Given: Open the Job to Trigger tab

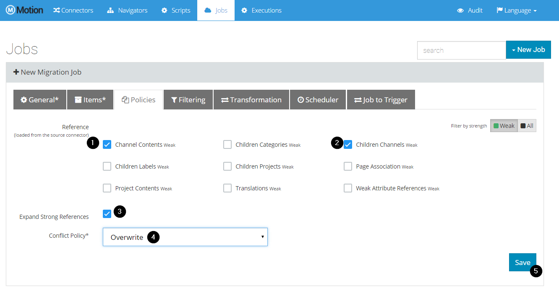Looking at the screenshot, I should click(x=381, y=99).
